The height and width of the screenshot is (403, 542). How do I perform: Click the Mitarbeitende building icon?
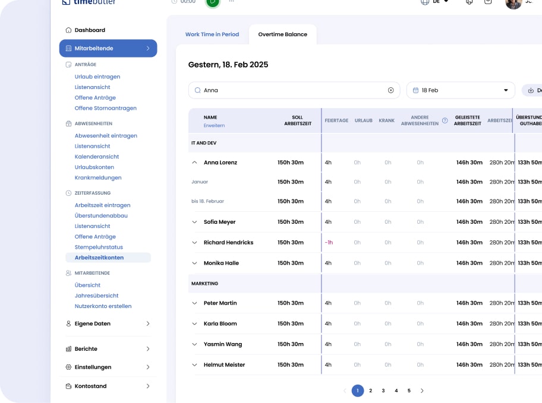[68, 48]
